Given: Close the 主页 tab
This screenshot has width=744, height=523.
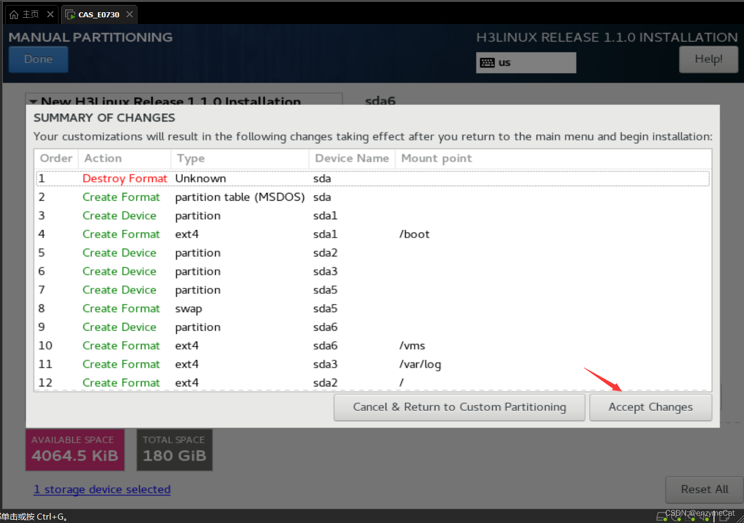Looking at the screenshot, I should (50, 14).
